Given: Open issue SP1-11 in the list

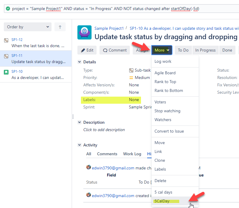Looking at the screenshot, I should tap(36, 59).
